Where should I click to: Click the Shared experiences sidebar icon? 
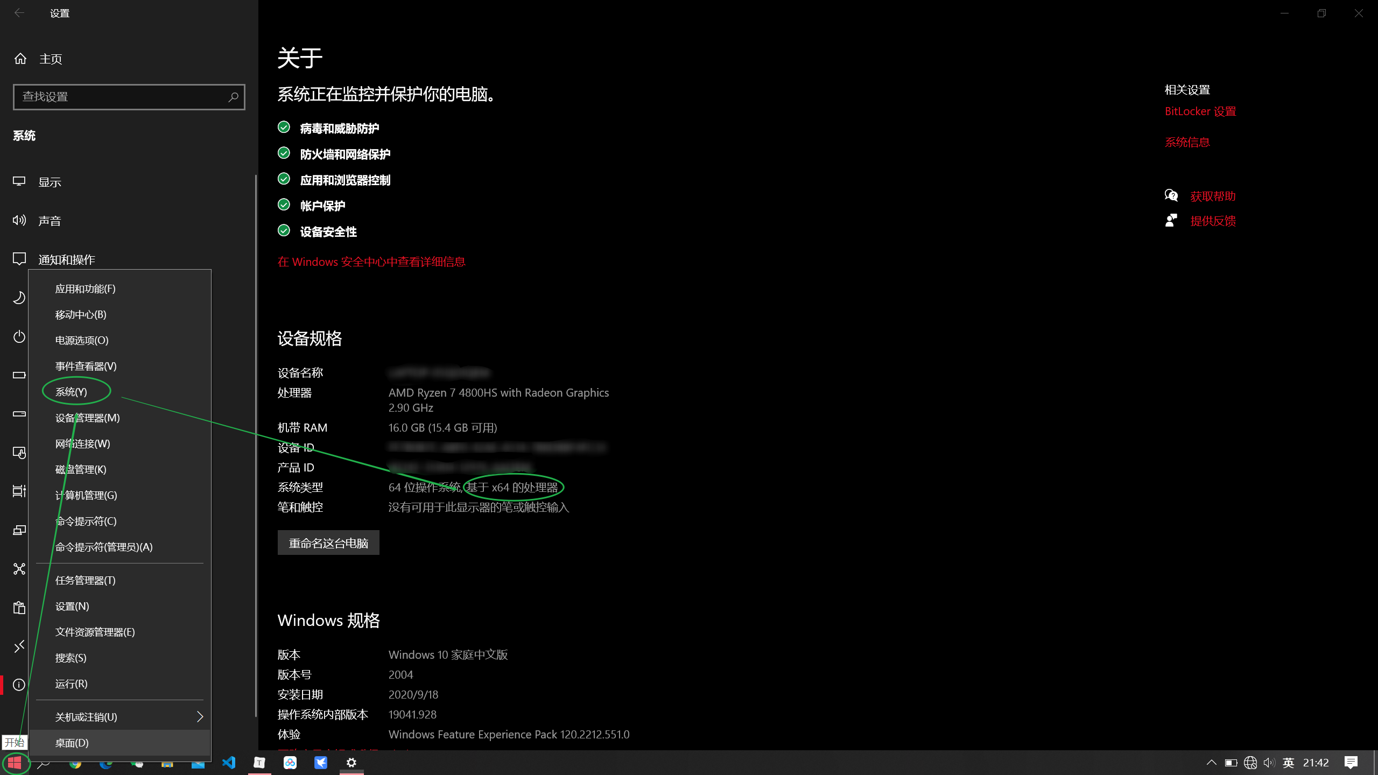(x=19, y=569)
